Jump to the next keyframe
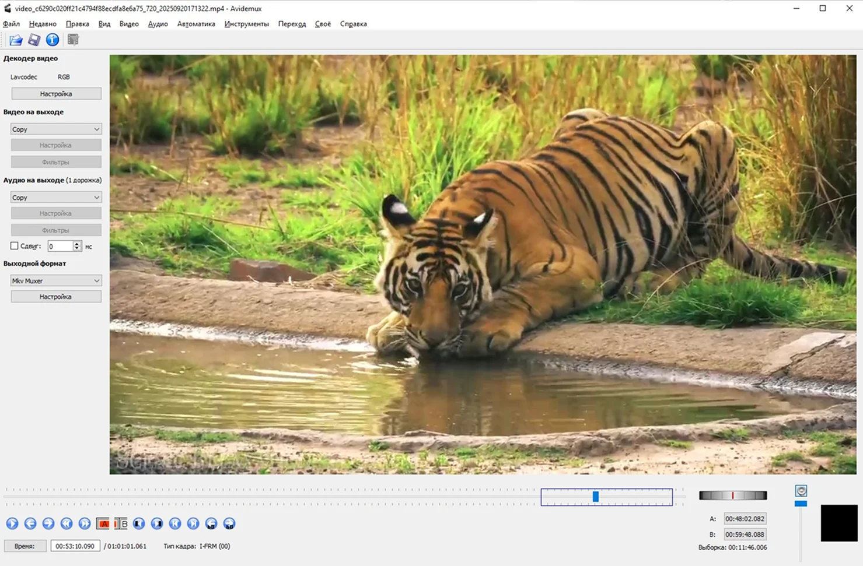Screen dimensions: 863x566 point(85,523)
